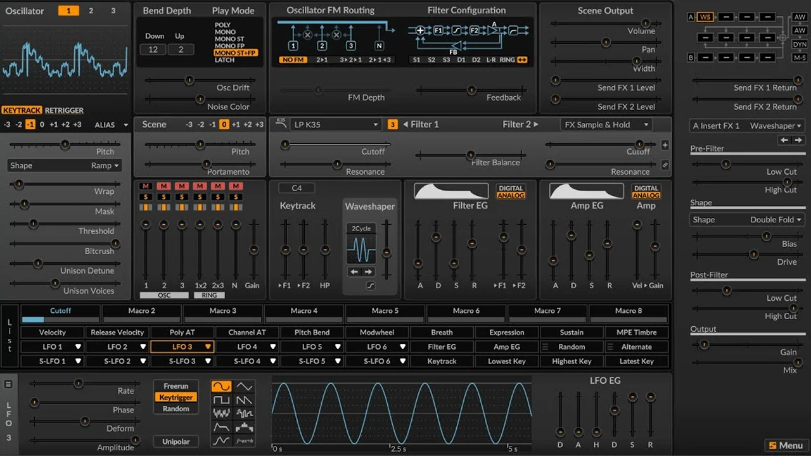The width and height of the screenshot is (811, 456).
Task: Switch to Oscillator 2 tab
Action: pos(91,11)
